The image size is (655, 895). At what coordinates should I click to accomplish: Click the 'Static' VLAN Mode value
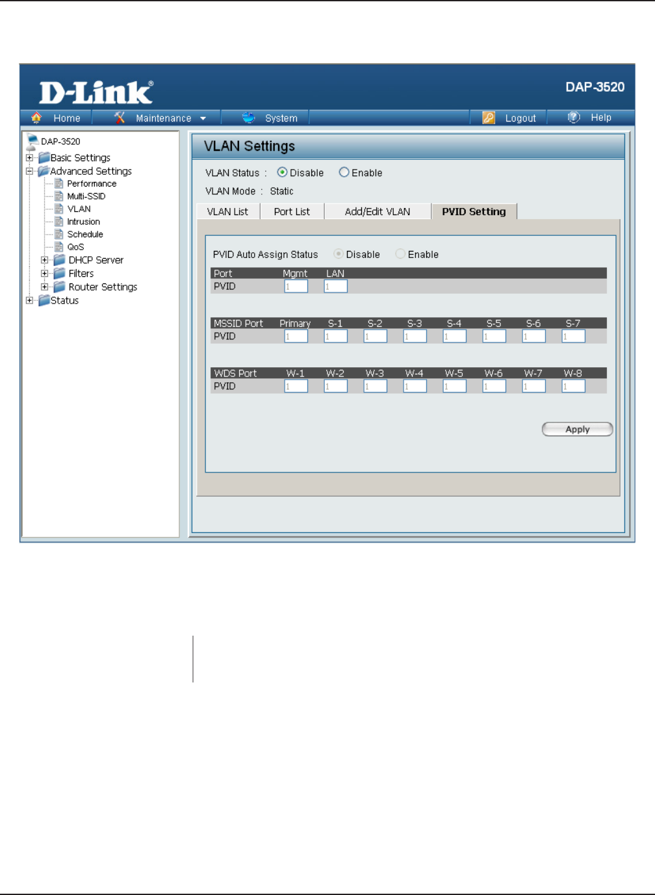pos(281,191)
